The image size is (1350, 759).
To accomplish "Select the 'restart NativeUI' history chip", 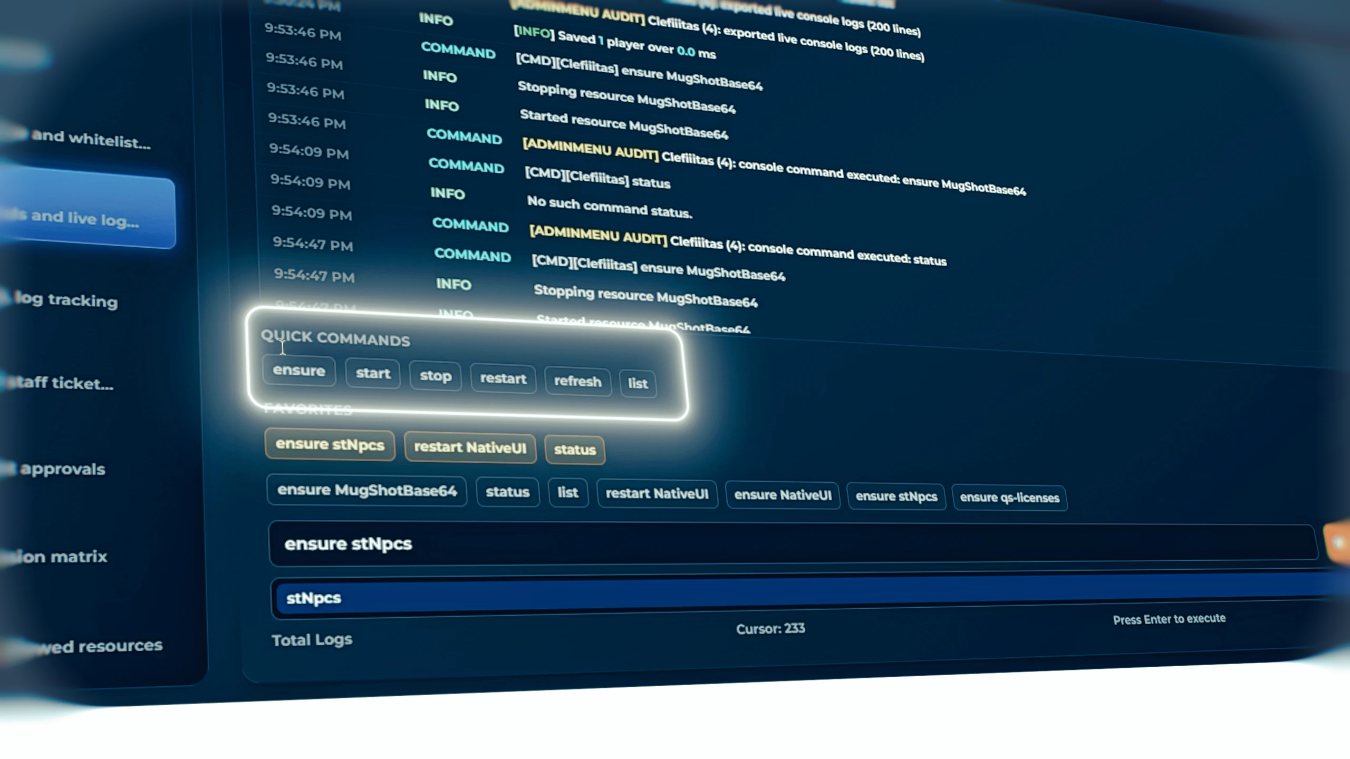I will pyautogui.click(x=657, y=494).
